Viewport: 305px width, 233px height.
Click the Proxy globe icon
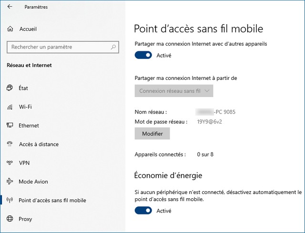click(x=10, y=219)
